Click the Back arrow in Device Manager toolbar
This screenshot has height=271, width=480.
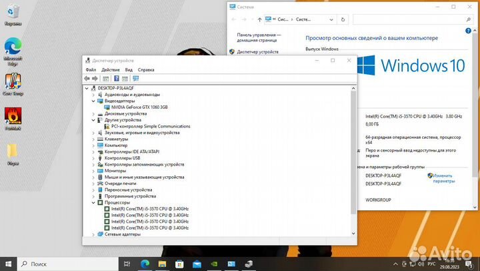(x=87, y=79)
